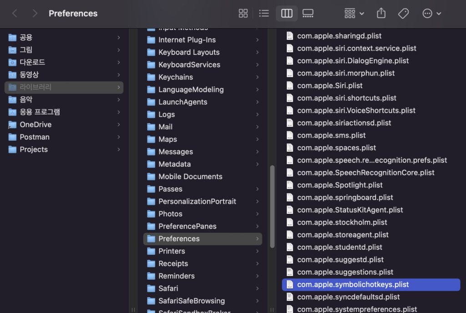Select the LaunchAgents folder
The width and height of the screenshot is (466, 313).
coord(182,102)
